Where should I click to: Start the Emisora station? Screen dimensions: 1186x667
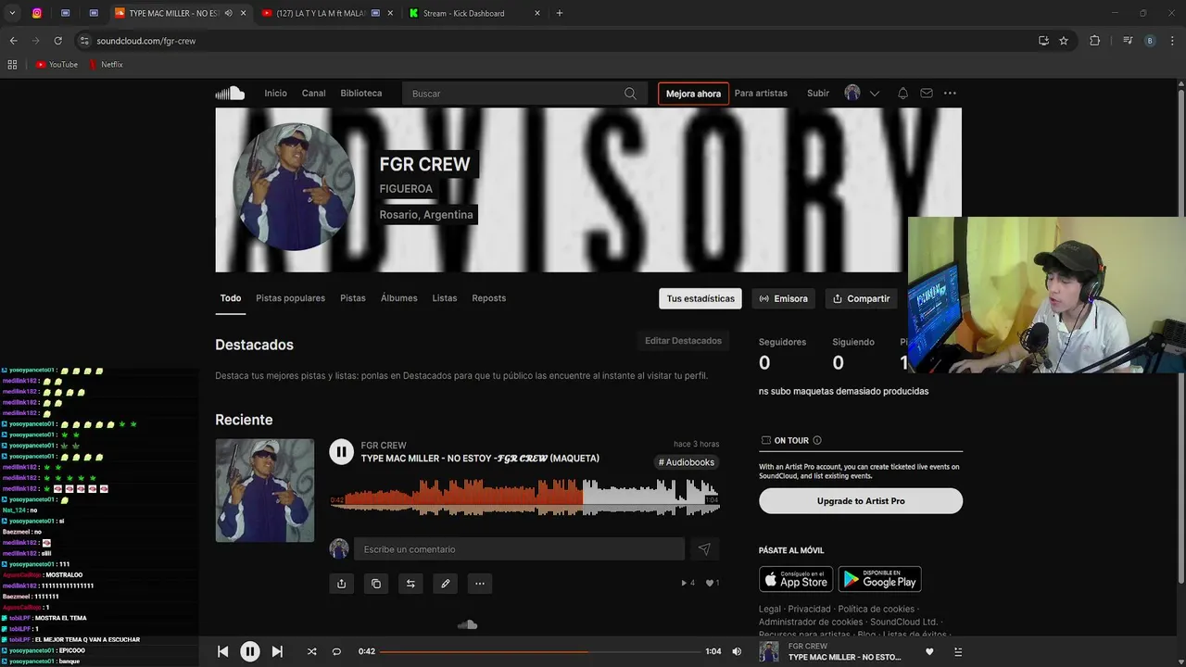[784, 298]
